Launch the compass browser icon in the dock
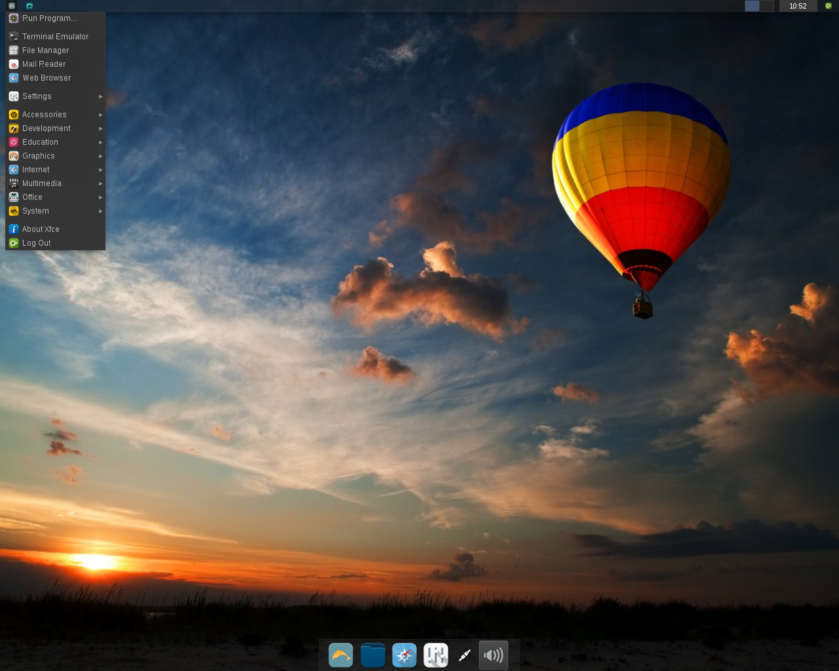 pyautogui.click(x=404, y=655)
